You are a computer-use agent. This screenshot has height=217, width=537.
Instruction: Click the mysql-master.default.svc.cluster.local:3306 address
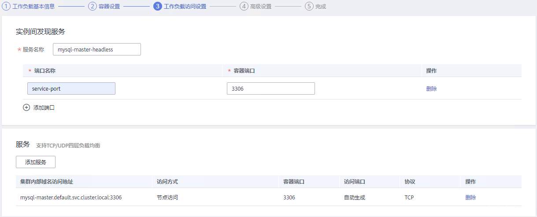(x=71, y=198)
